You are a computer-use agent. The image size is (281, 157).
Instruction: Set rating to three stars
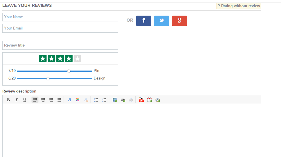click(x=60, y=58)
